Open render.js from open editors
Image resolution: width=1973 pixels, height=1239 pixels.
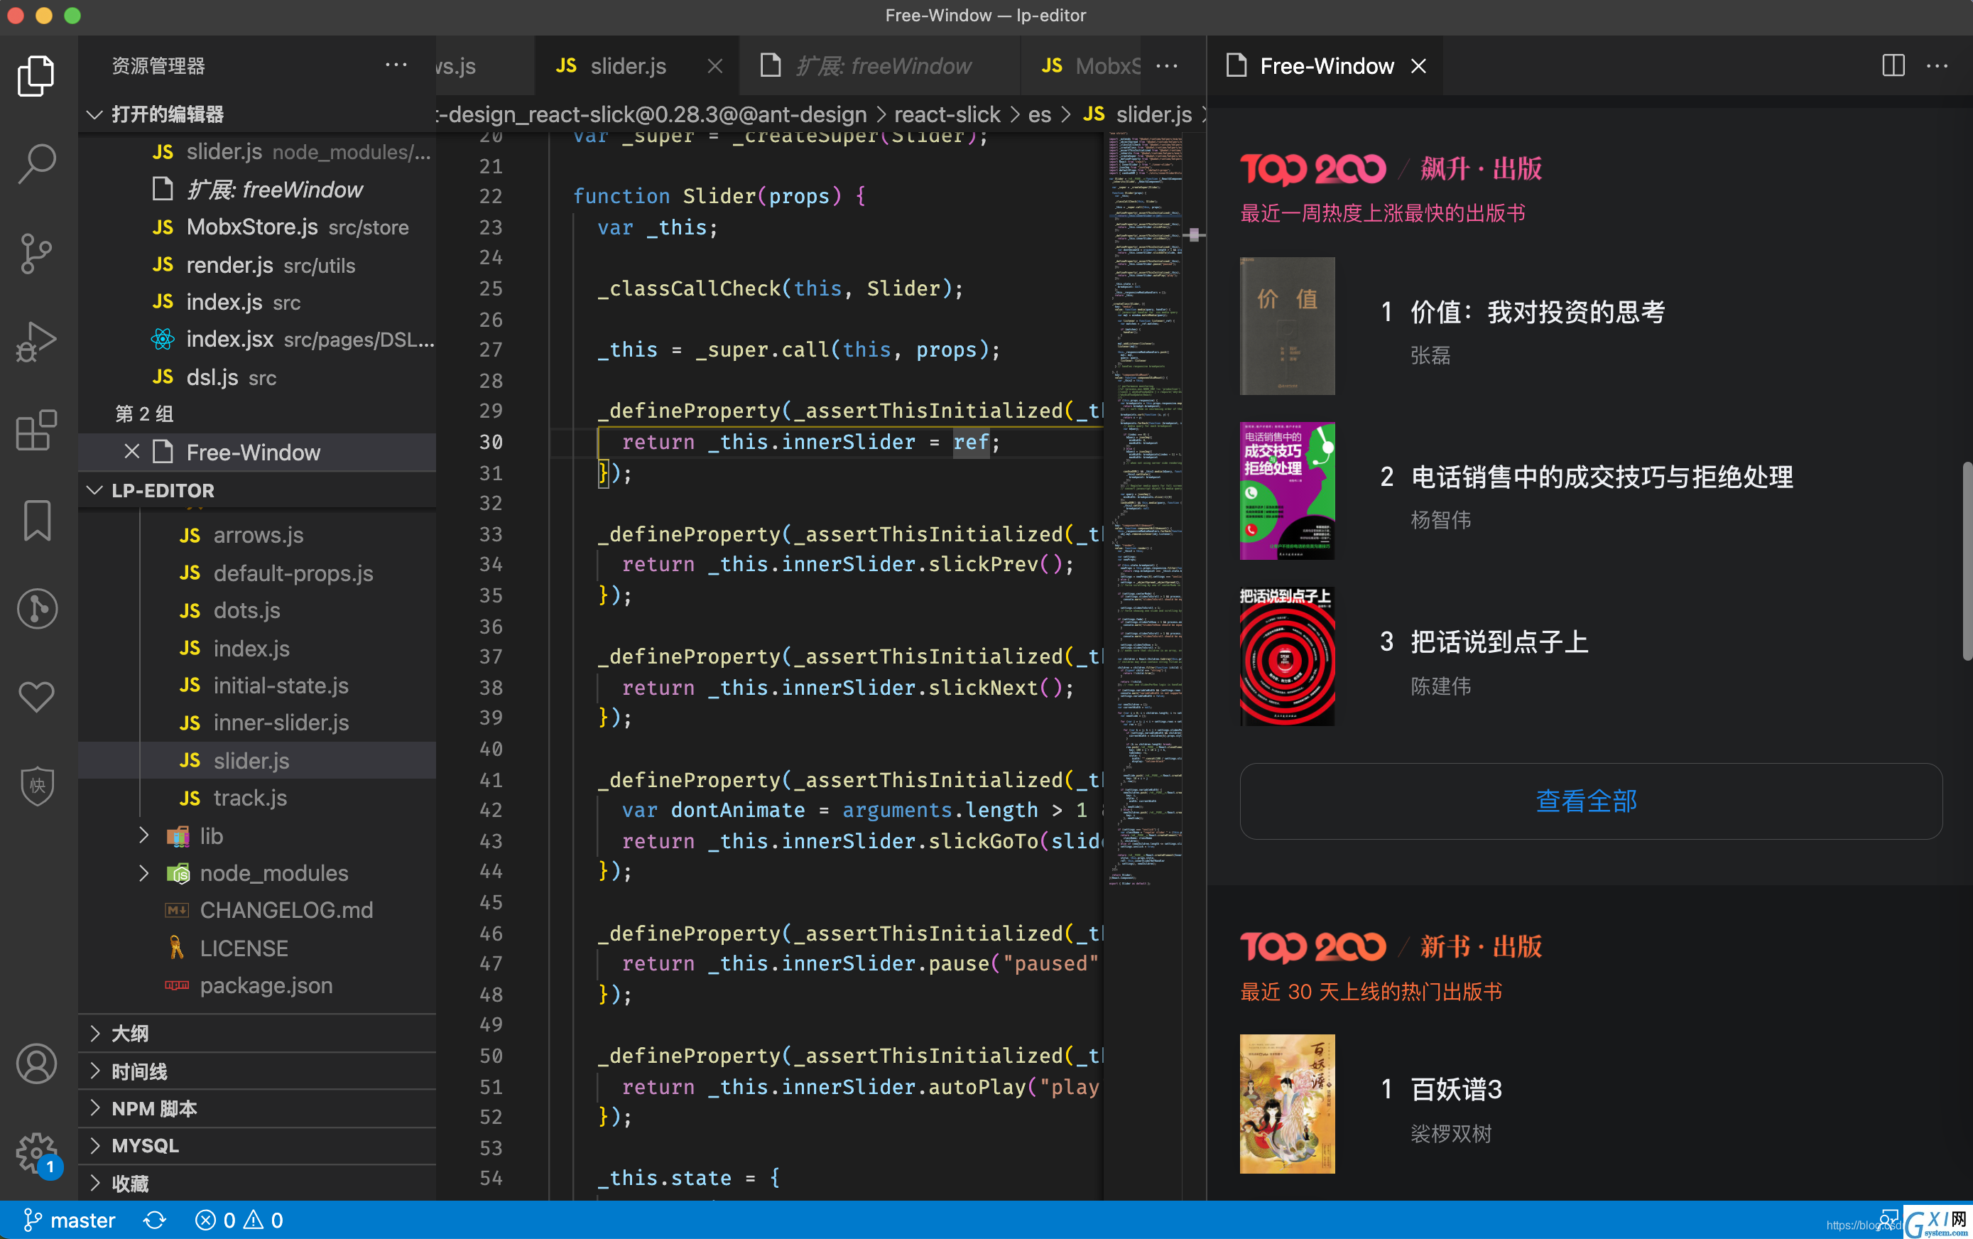pos(257,265)
